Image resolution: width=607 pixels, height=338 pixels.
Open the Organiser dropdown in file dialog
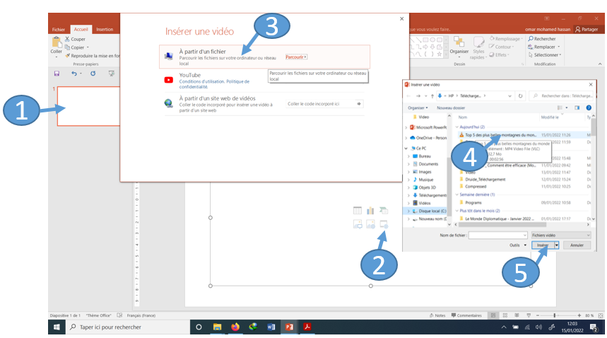(418, 107)
